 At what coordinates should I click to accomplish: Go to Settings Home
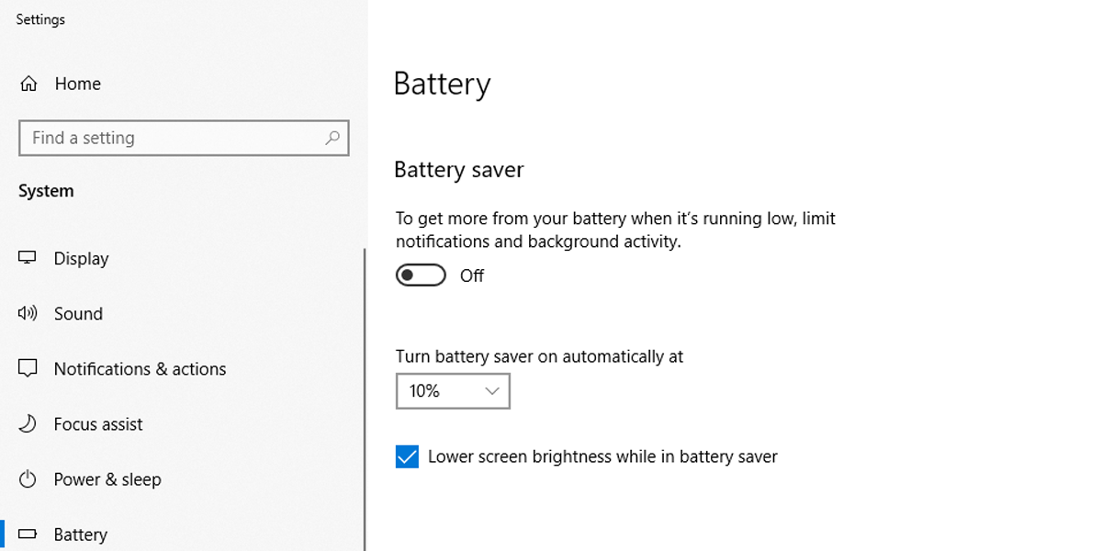point(77,84)
